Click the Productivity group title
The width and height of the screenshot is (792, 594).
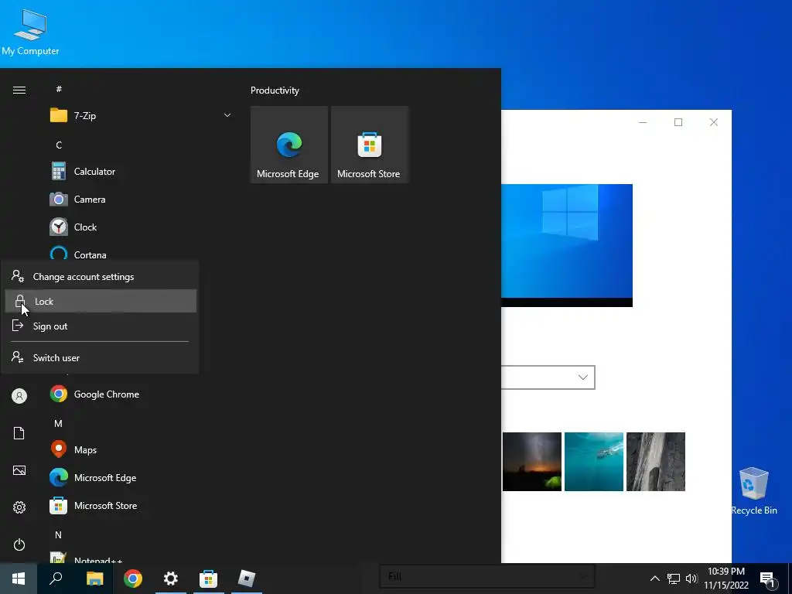[x=275, y=90]
